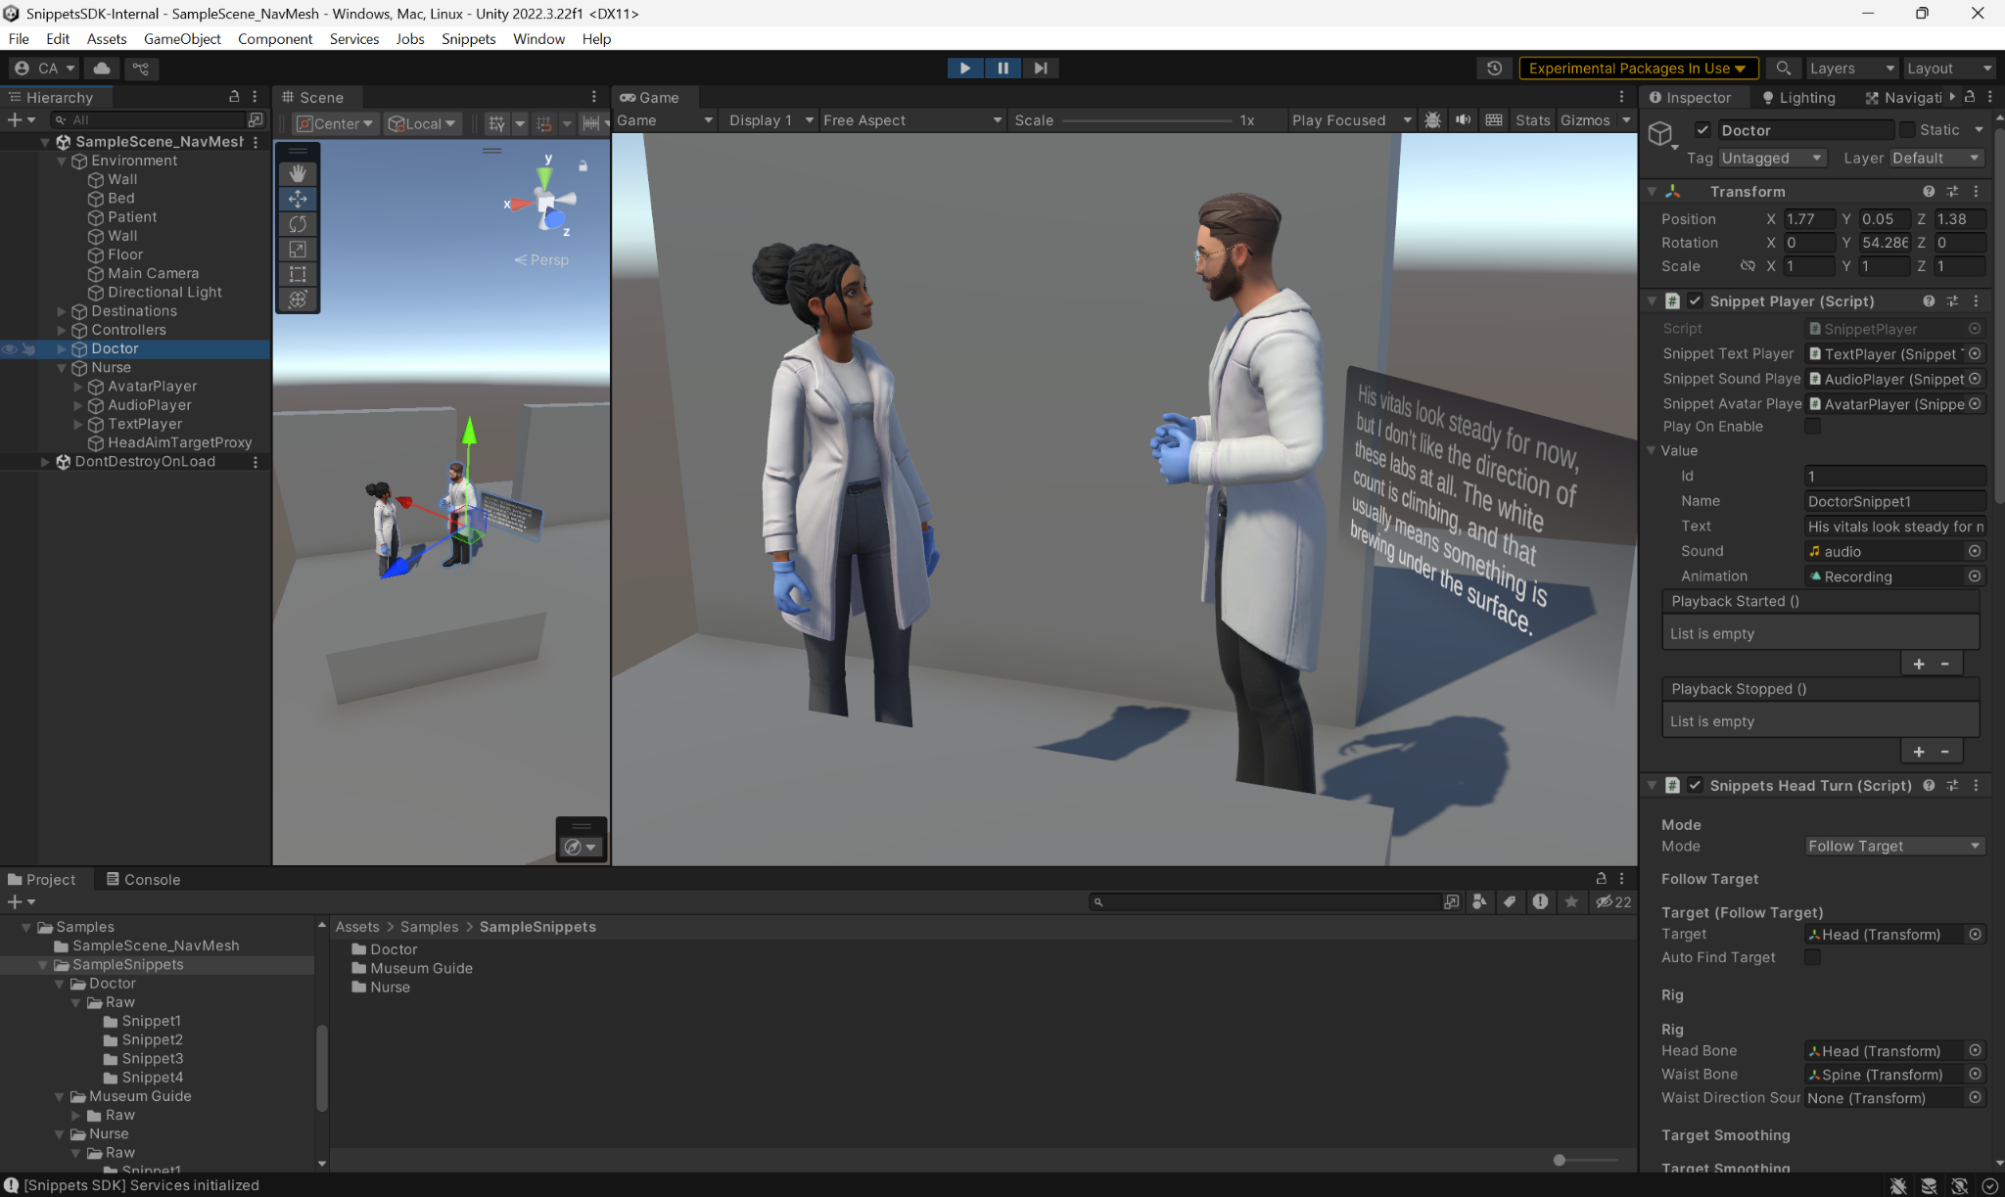This screenshot has height=1197, width=2005.
Task: Select the Transform tool in Scene toolbar
Action: (x=298, y=299)
